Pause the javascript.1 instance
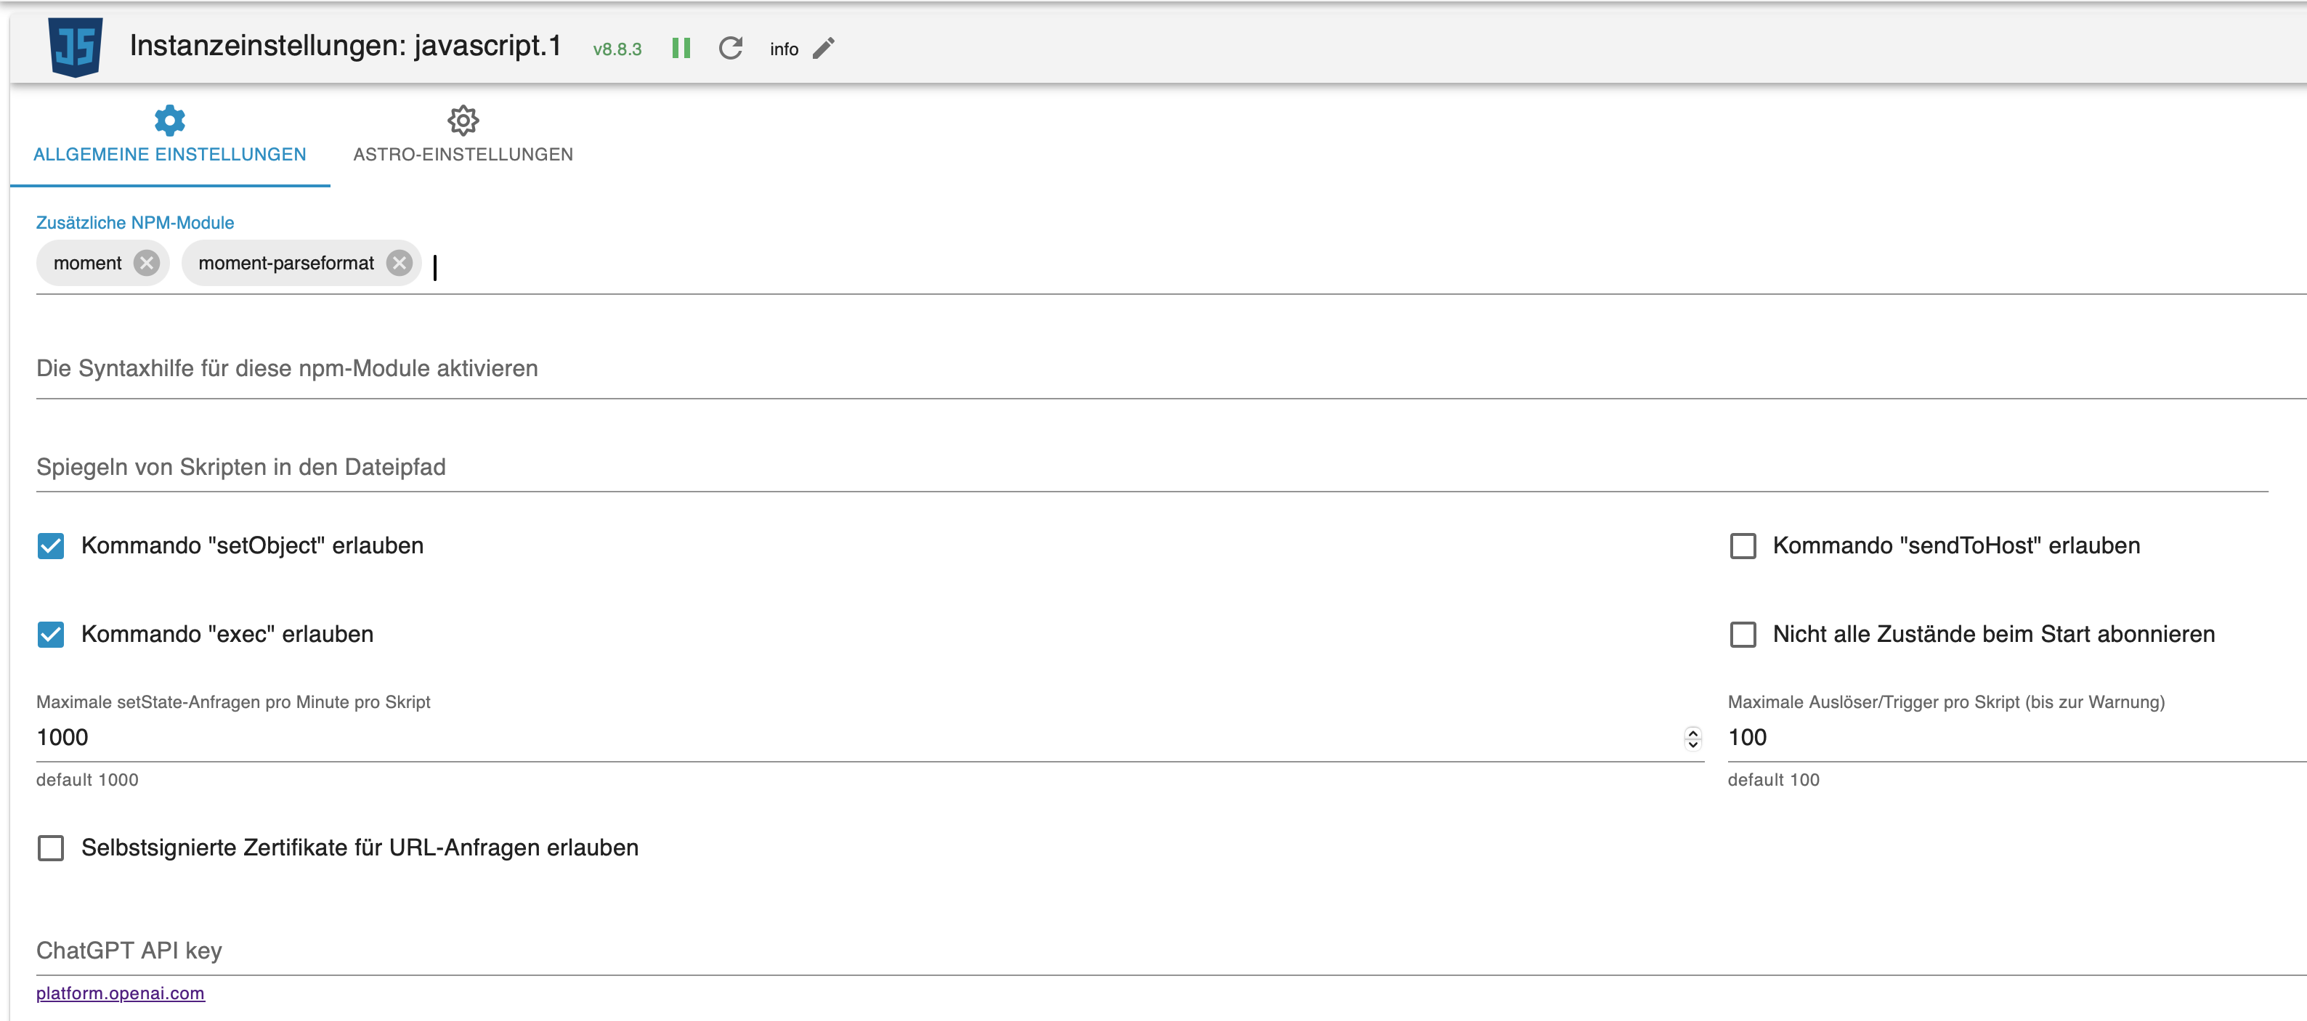Image resolution: width=2307 pixels, height=1021 pixels. (681, 49)
